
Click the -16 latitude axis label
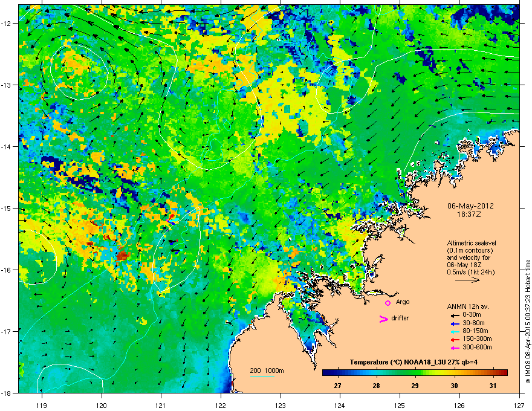point(7,270)
